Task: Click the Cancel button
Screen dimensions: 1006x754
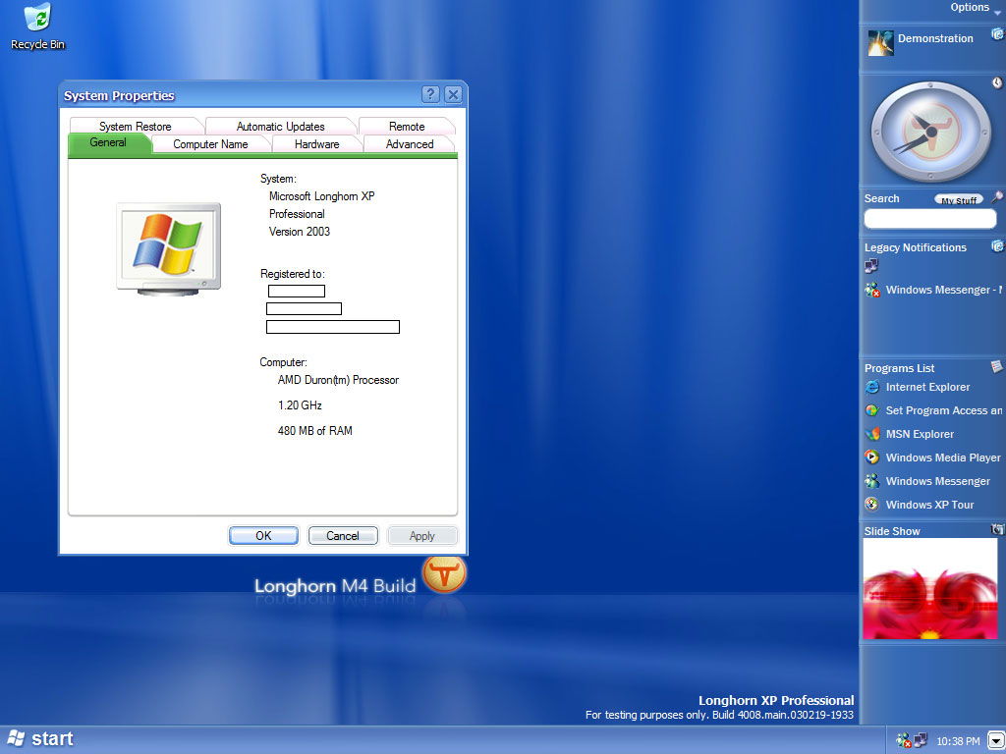Action: tap(343, 536)
